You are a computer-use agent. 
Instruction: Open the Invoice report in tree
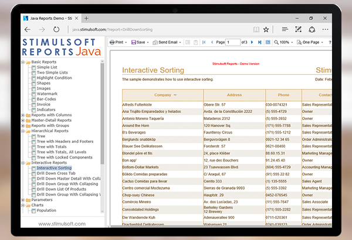click(x=44, y=104)
